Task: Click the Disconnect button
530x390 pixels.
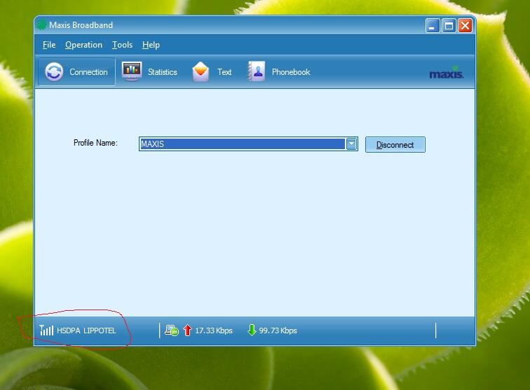Action: coord(395,145)
